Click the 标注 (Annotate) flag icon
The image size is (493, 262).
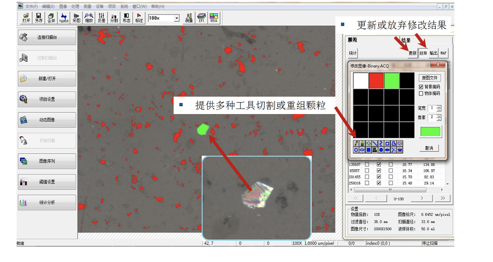tap(139, 18)
